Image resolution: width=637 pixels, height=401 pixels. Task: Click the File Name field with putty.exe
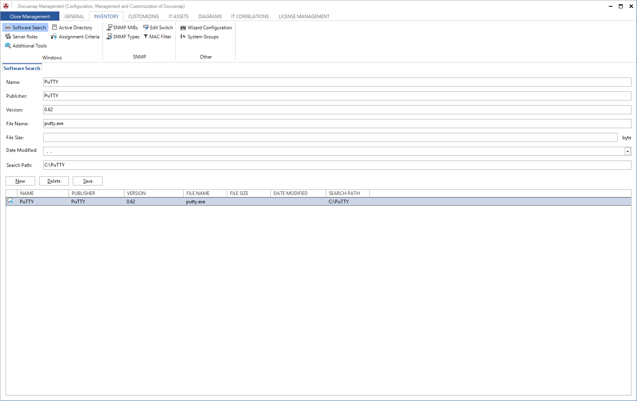click(x=337, y=123)
